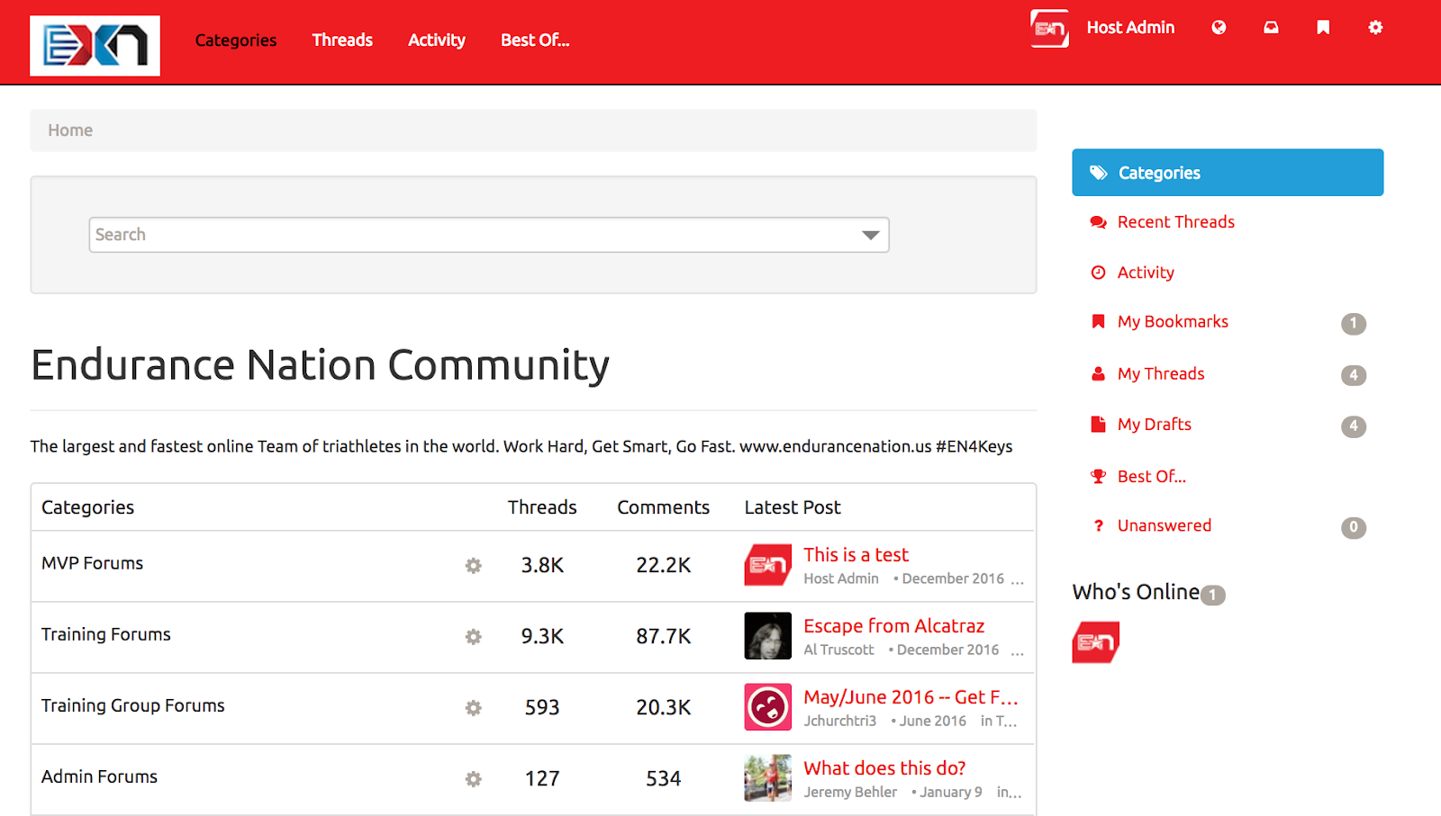
Task: Open Unanswered in sidebar
Action: click(x=1164, y=526)
